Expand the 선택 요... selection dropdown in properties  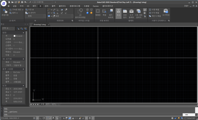tap(8, 28)
